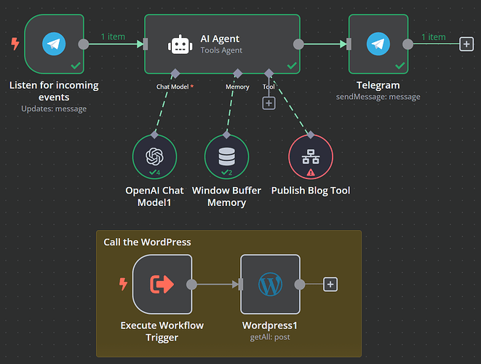Select the 'Wordpress1' node label
The image size is (481, 364).
point(270,325)
